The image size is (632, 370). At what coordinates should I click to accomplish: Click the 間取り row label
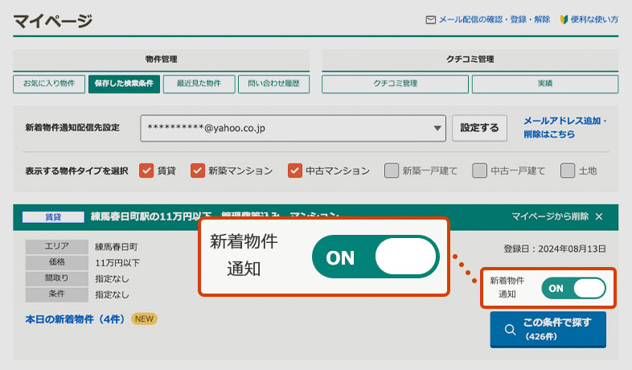[57, 278]
